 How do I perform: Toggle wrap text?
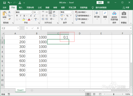(54, 12)
